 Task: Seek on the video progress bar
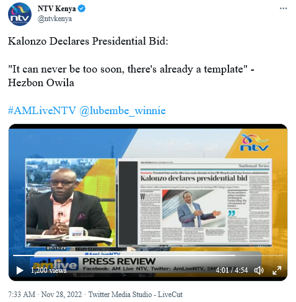click(x=148, y=255)
